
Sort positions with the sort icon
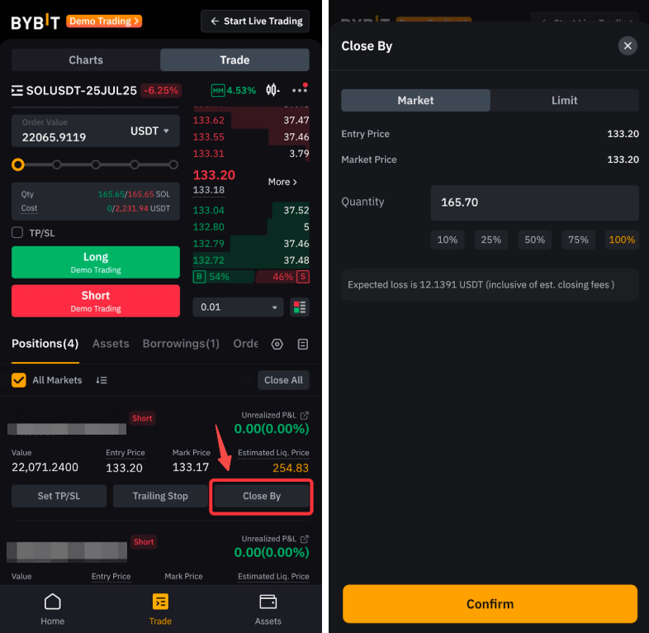(x=102, y=380)
